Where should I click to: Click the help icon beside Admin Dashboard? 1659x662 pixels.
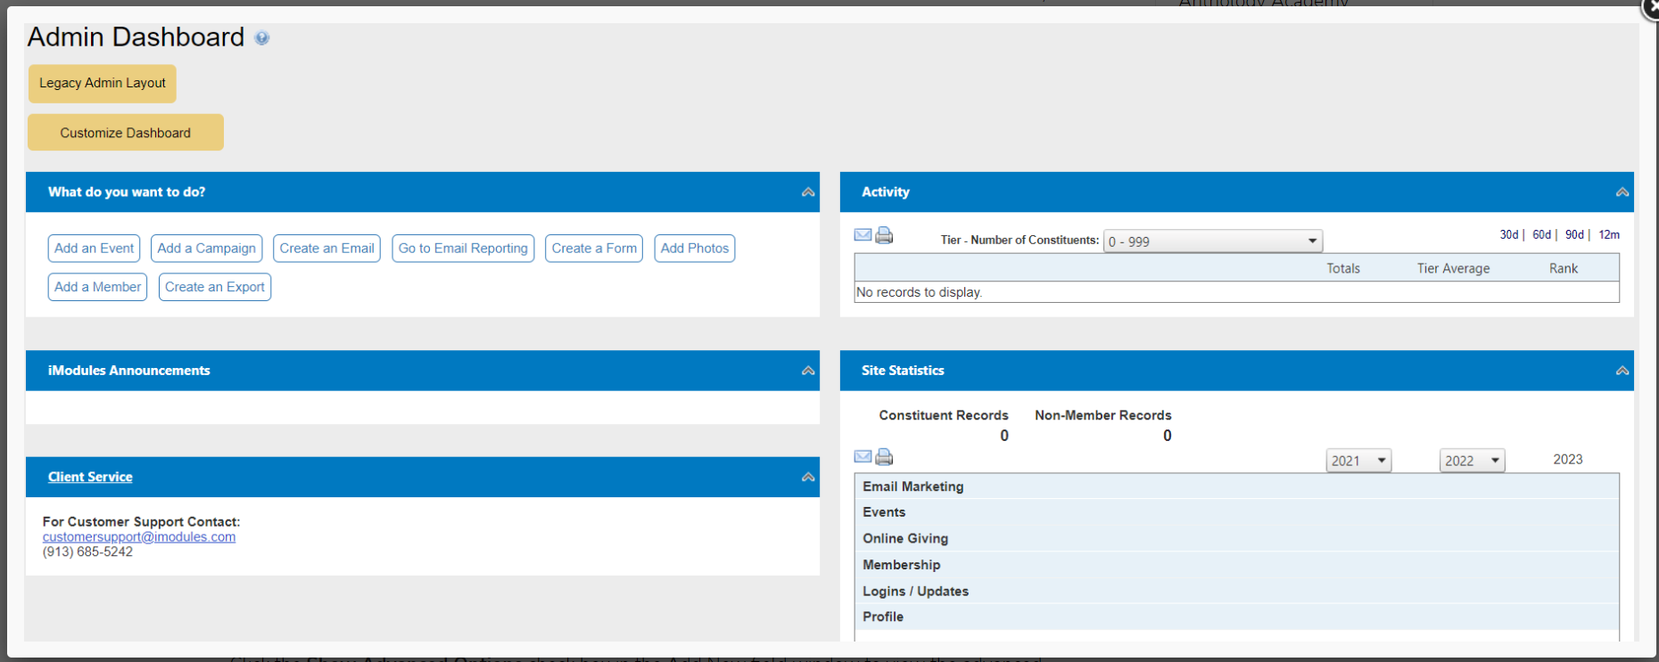261,38
